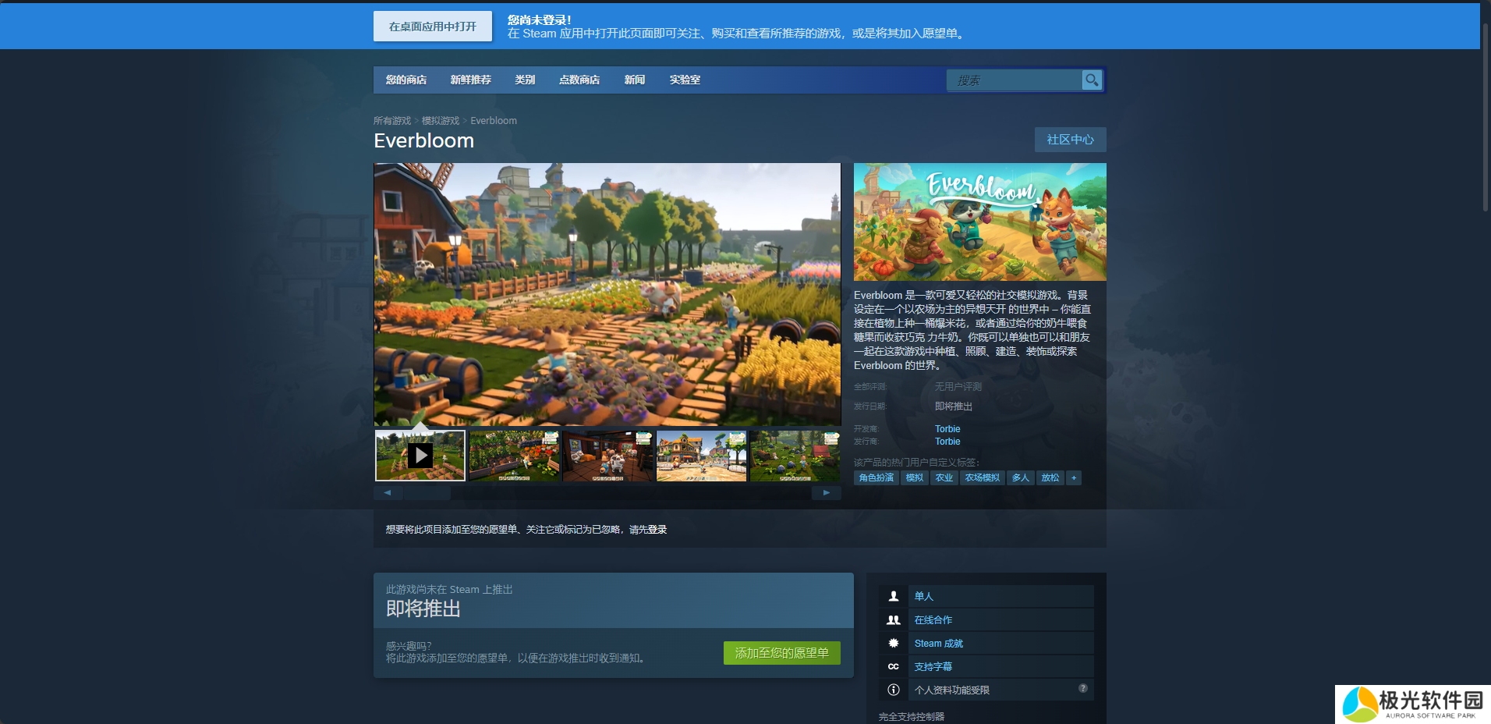Image resolution: width=1491 pixels, height=724 pixels.
Task: Click 在桌面应用中打开 button
Action: pos(432,27)
